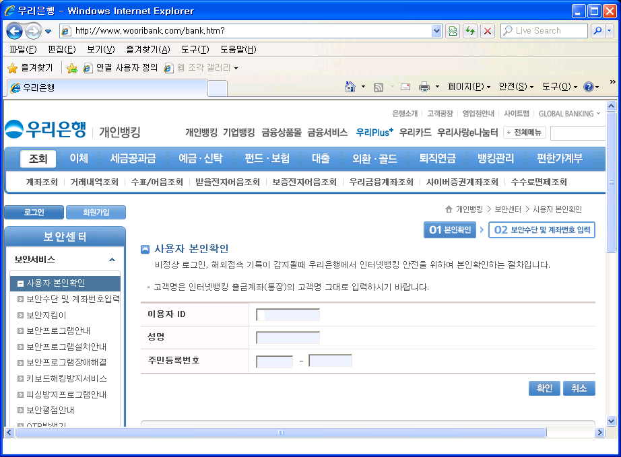Collapse the 보안서비스 section chevron
Screen dimensions: 621x457
[x=112, y=260]
